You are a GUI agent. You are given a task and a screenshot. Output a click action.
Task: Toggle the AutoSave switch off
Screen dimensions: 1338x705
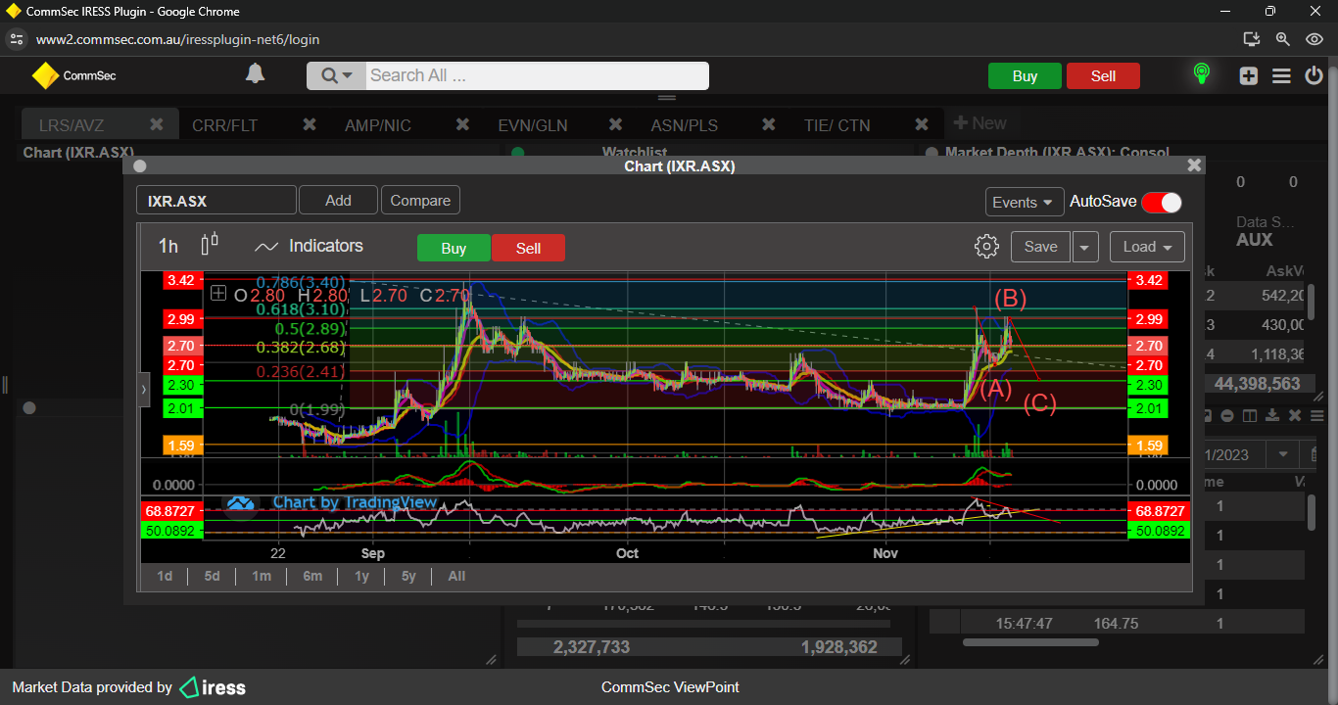[x=1162, y=202]
